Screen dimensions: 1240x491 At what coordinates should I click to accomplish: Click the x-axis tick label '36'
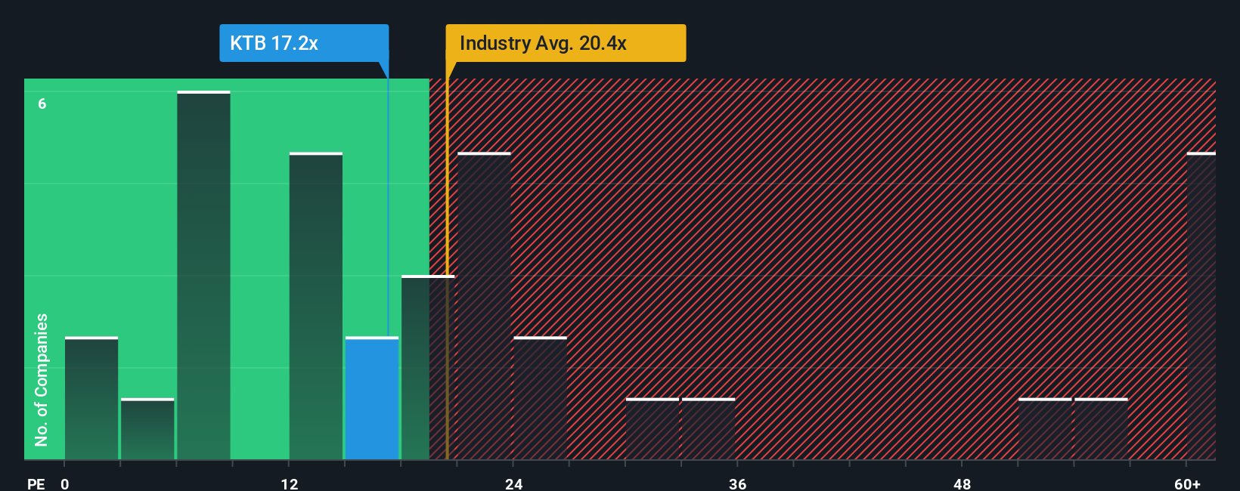pyautogui.click(x=738, y=483)
